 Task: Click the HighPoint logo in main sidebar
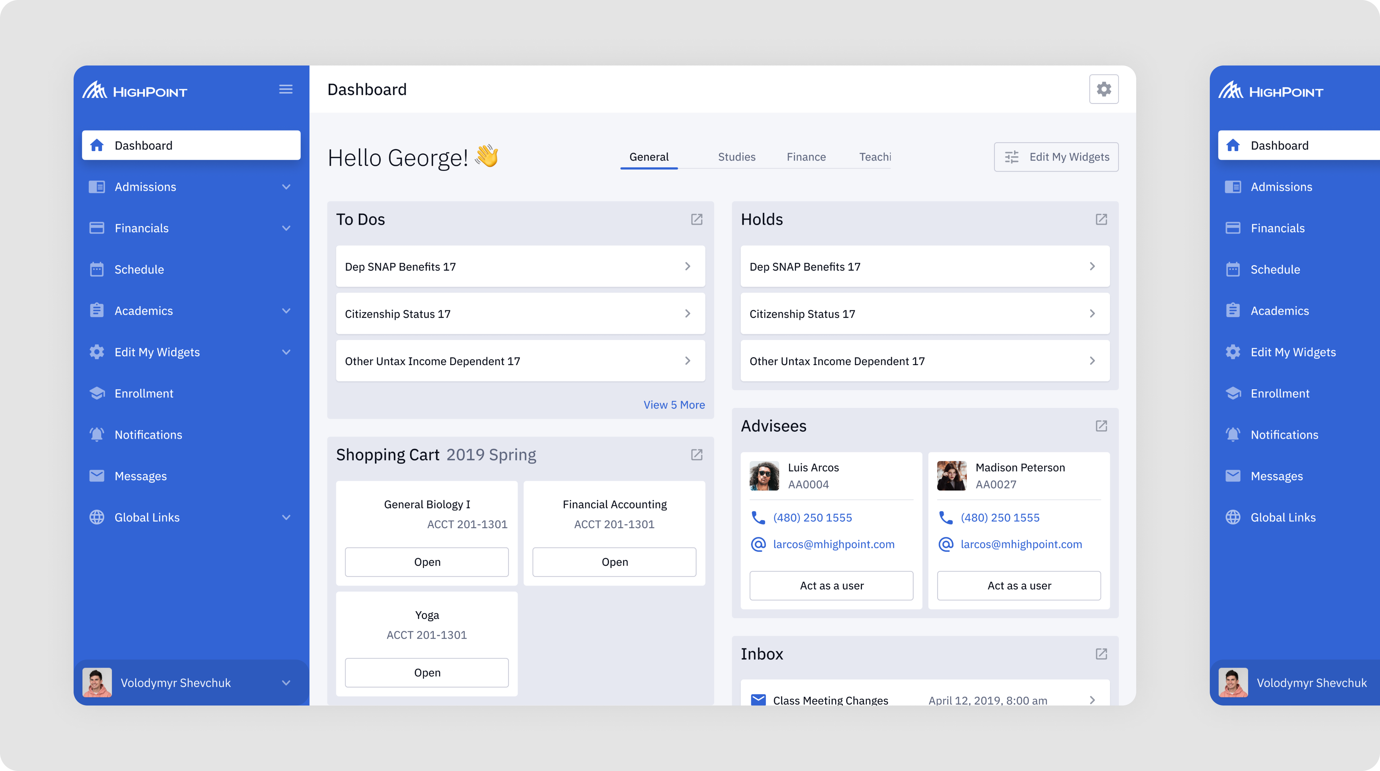click(135, 90)
